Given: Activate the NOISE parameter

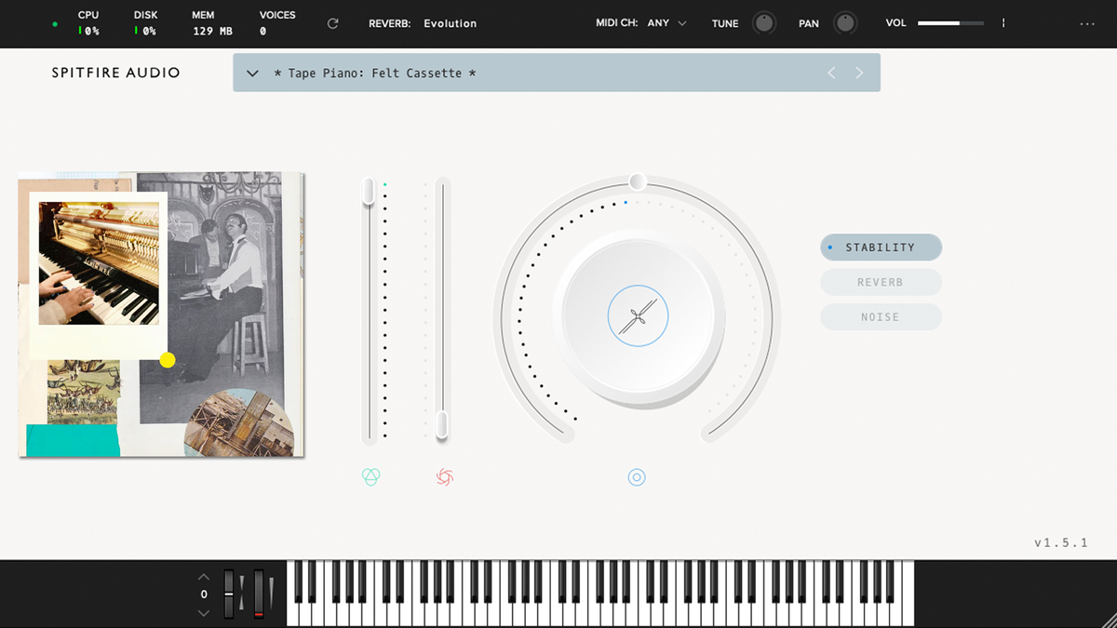Looking at the screenshot, I should (881, 316).
